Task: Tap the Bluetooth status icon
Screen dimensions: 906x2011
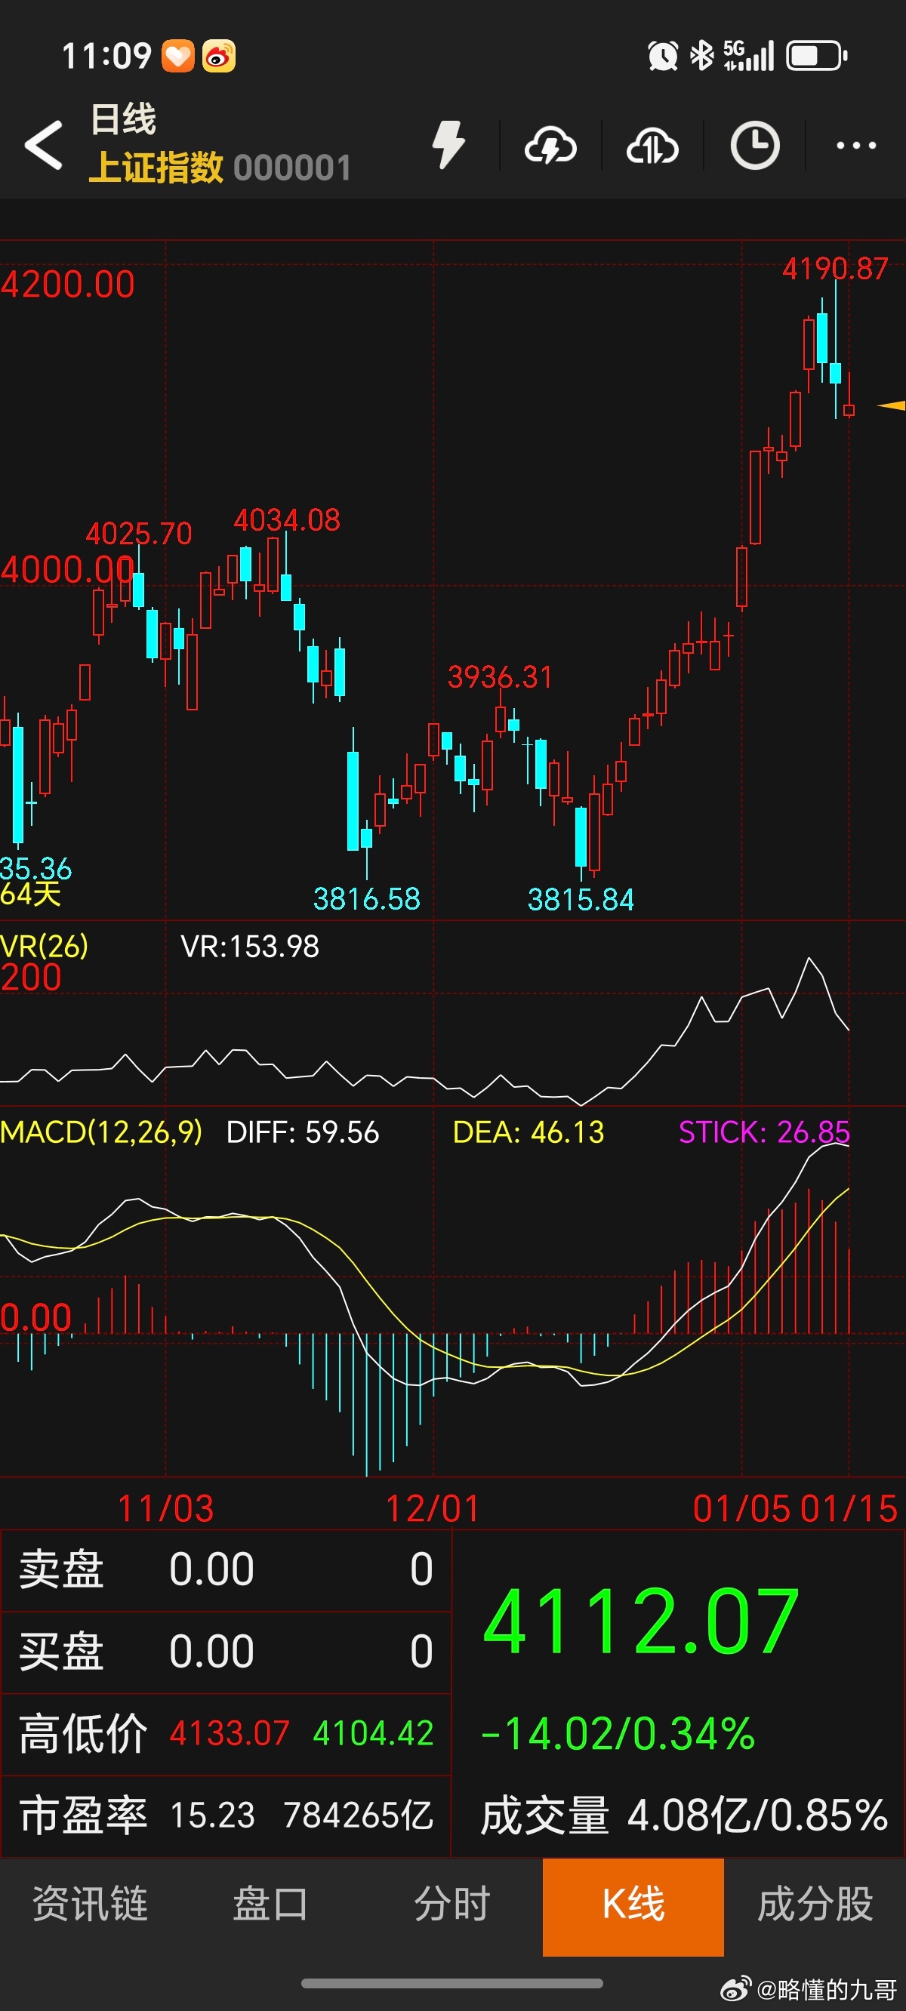Action: (702, 56)
